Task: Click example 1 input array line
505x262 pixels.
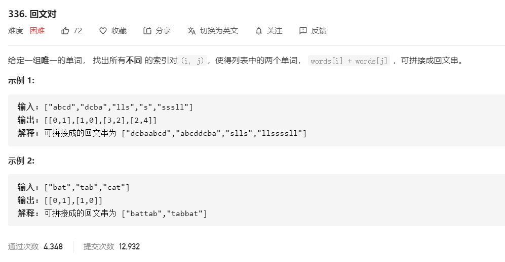Action: (x=105, y=107)
